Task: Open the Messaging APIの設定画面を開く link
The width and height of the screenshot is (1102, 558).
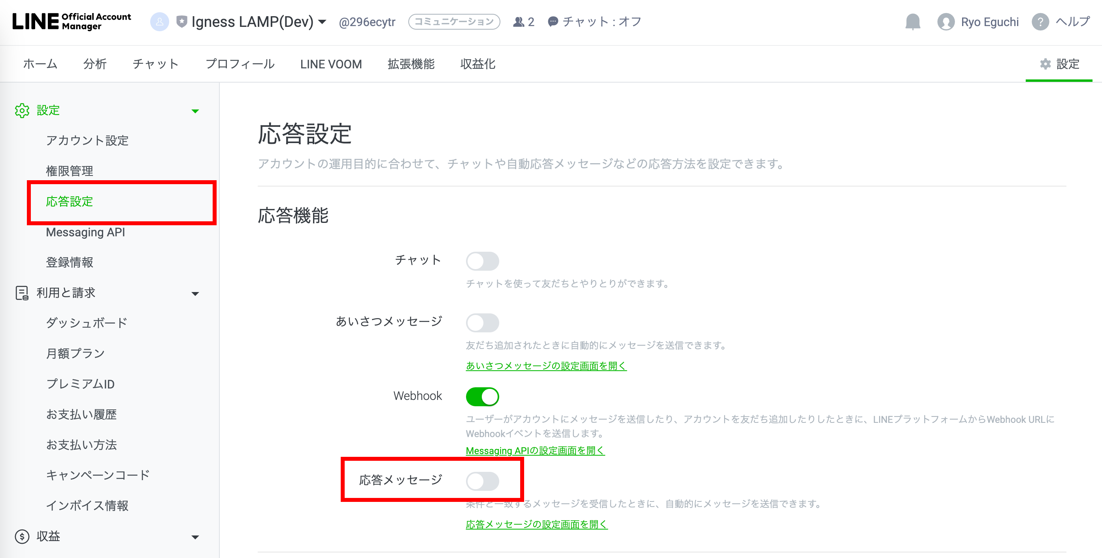Action: [535, 450]
